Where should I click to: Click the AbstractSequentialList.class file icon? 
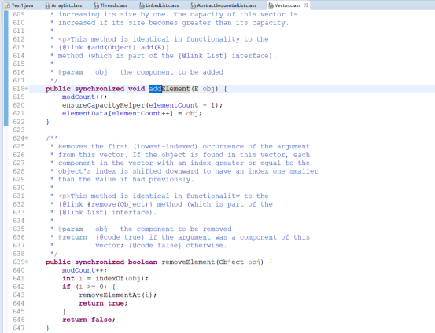click(x=193, y=5)
